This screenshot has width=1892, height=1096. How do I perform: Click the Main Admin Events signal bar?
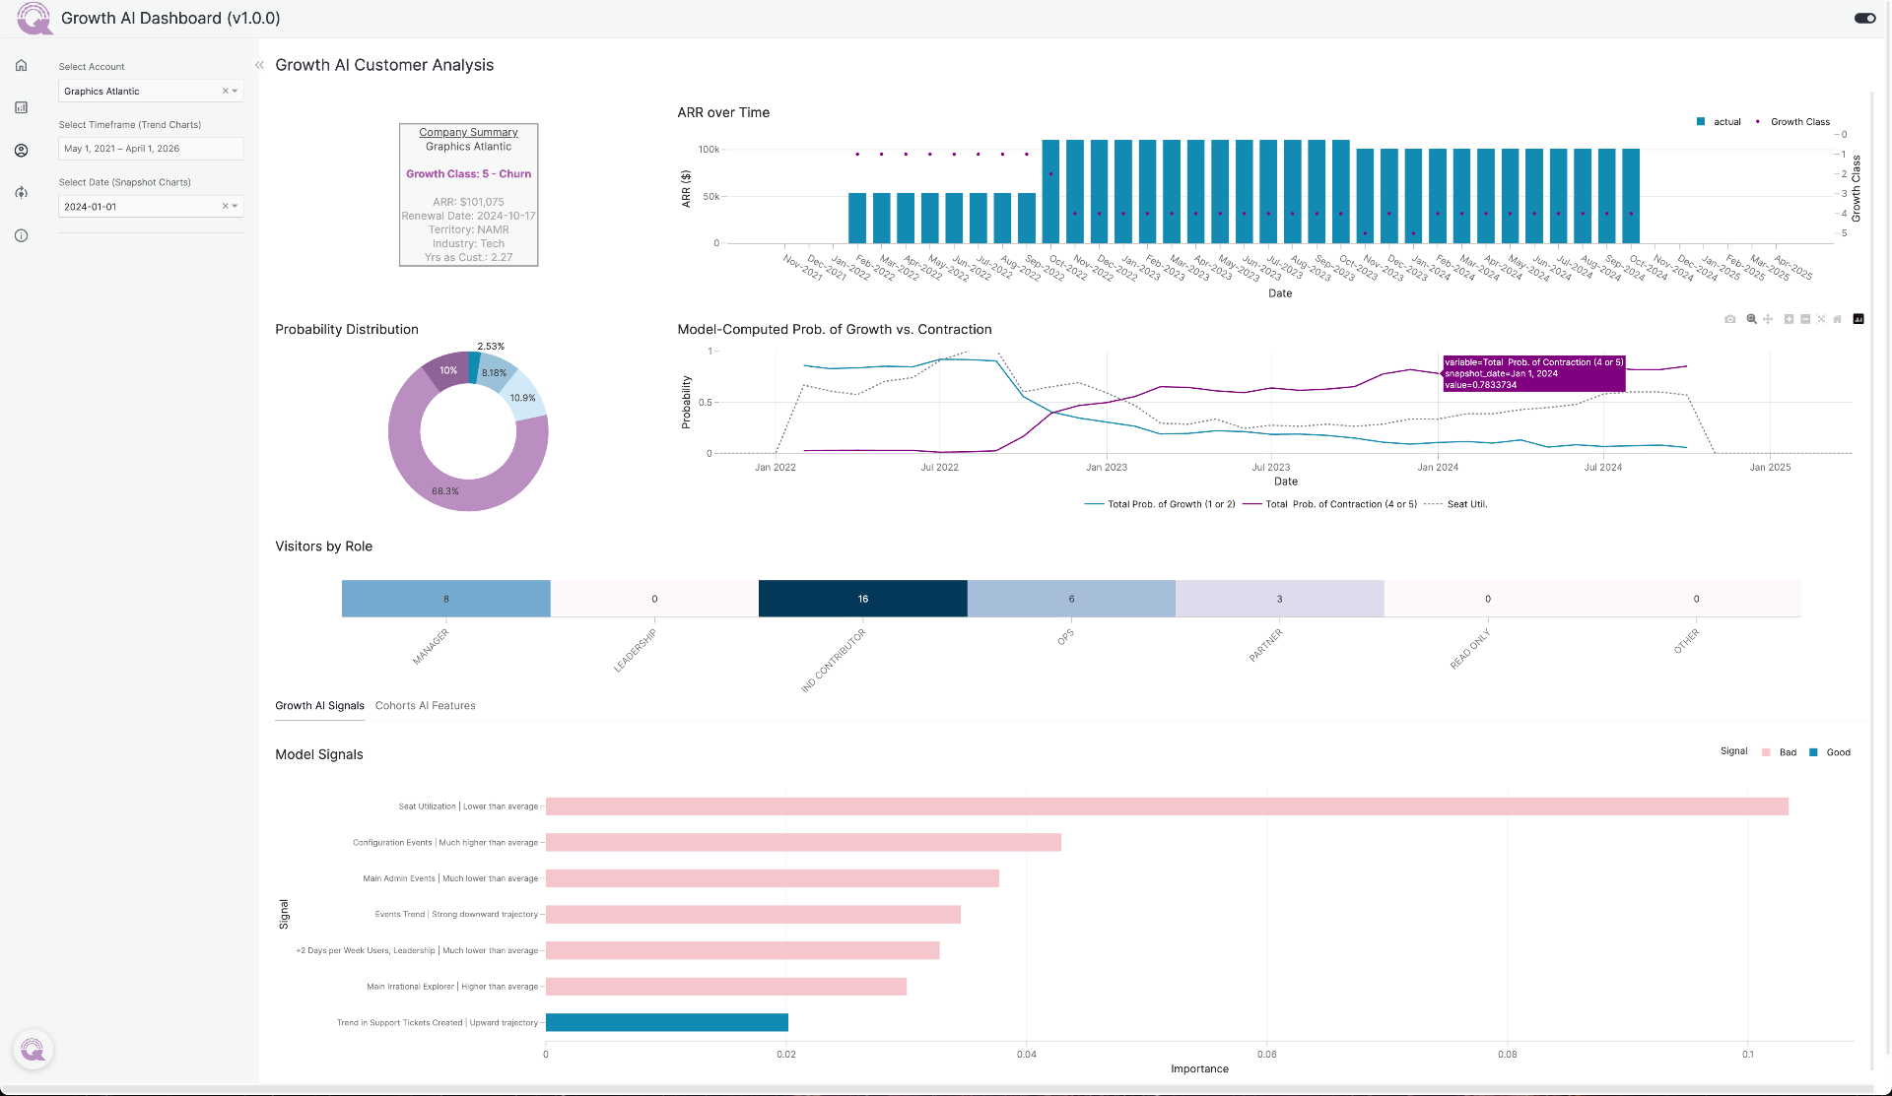(x=773, y=878)
